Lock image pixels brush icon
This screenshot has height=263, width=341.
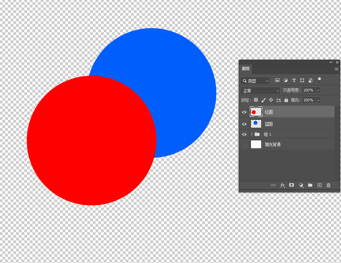[263, 100]
